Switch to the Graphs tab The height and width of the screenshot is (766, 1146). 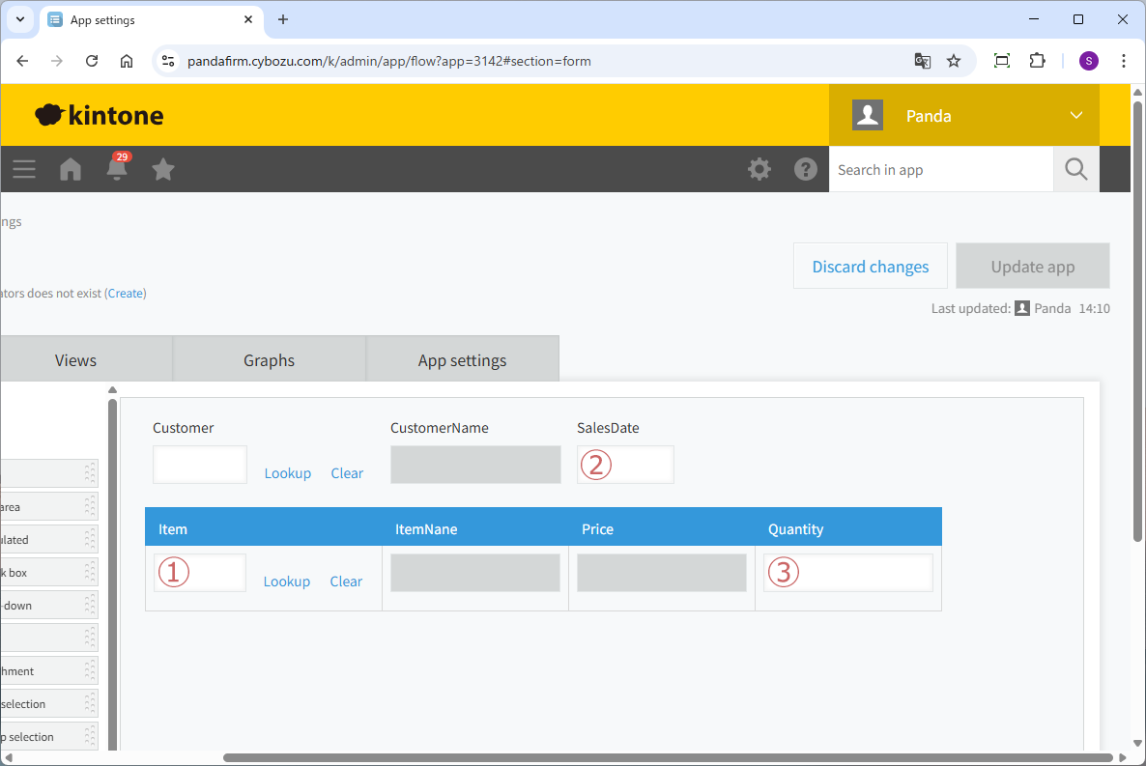pyautogui.click(x=269, y=360)
